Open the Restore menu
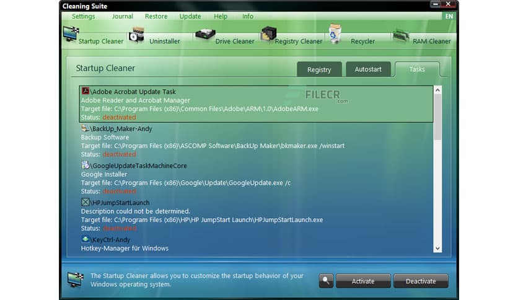 point(156,16)
